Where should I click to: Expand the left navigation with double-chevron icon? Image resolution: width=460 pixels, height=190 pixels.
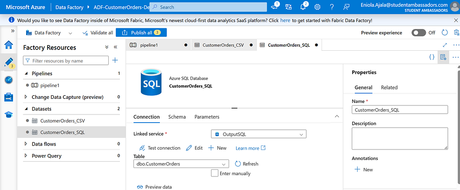point(13,31)
